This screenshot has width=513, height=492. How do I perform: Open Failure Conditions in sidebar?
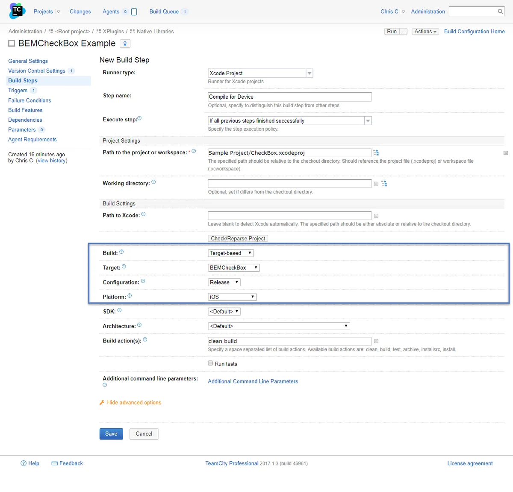(29, 100)
